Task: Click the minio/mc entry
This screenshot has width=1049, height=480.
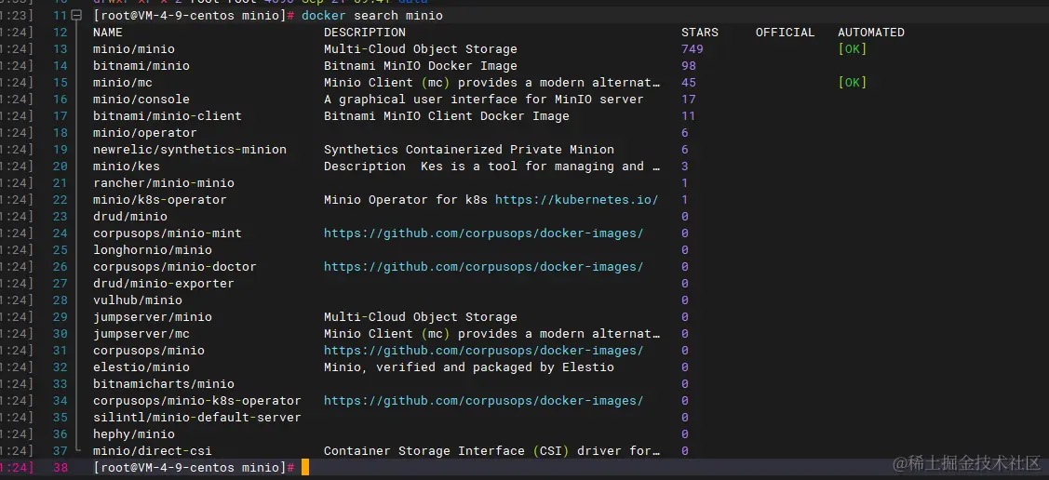Action: 123,82
